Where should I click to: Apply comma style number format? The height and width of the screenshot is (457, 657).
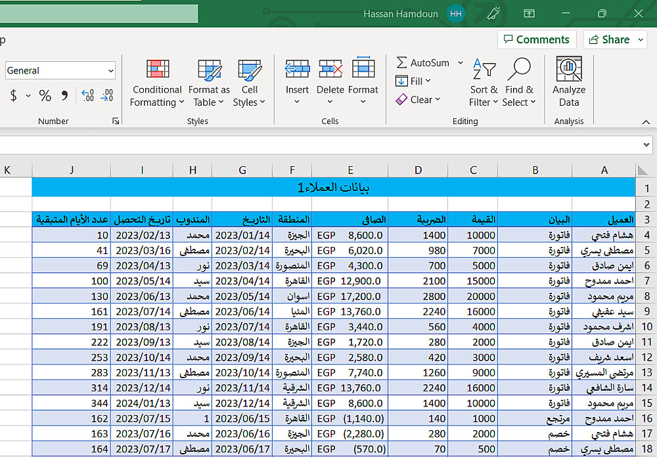pos(64,96)
